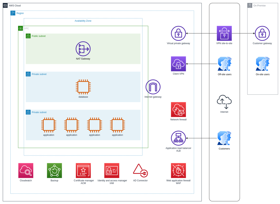Click the 'On-Premise' label
This screenshot has height=204, width=280.
tap(259, 5)
